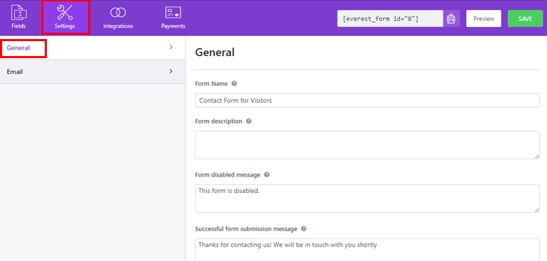Click the shortcode text field

(x=391, y=18)
